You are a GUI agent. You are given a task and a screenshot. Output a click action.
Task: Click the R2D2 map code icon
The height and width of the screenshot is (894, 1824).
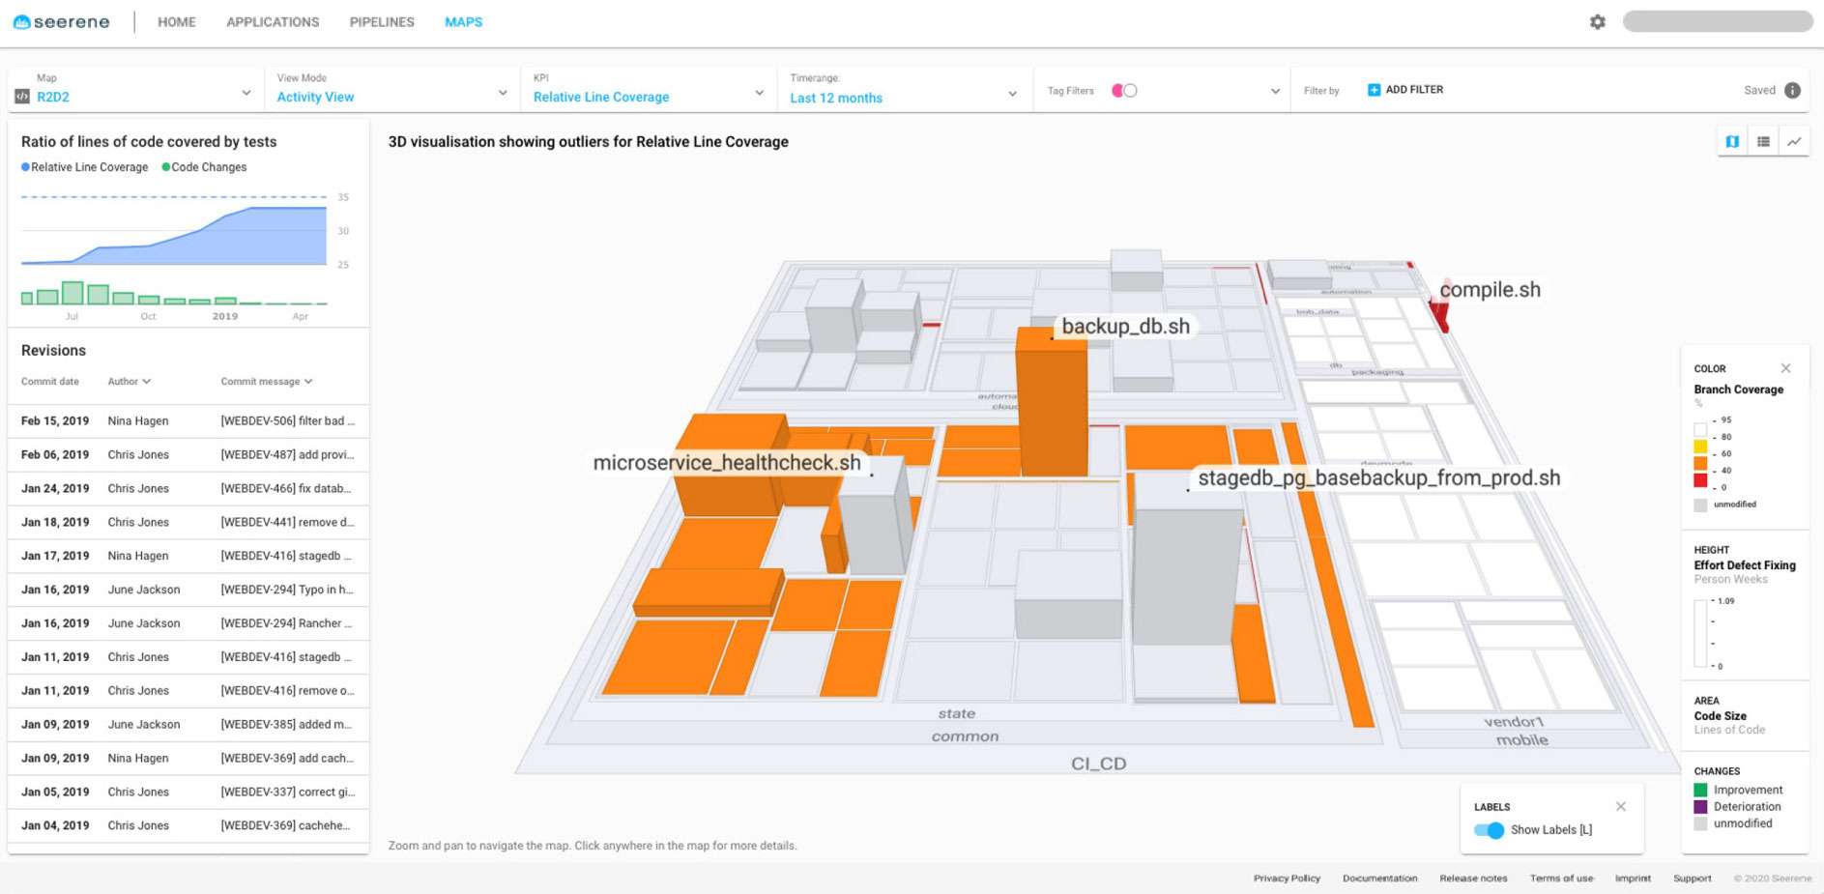[22, 97]
